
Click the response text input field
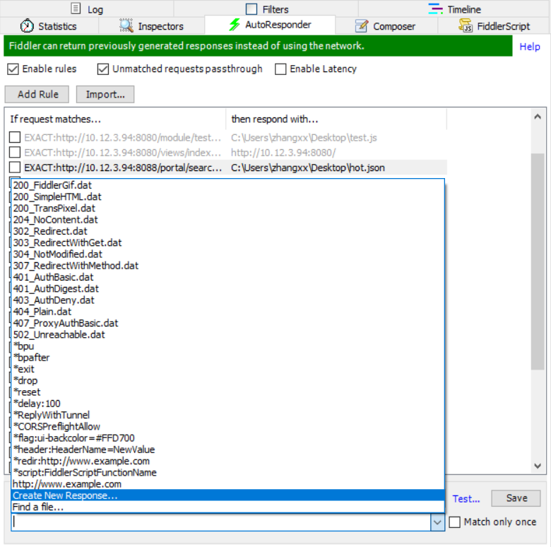pyautogui.click(x=221, y=522)
